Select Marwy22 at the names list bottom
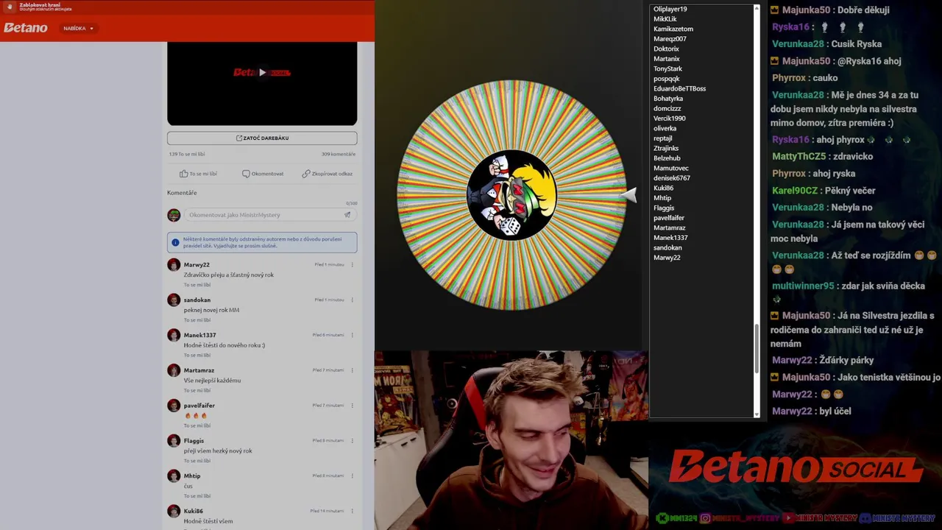 [x=667, y=258]
